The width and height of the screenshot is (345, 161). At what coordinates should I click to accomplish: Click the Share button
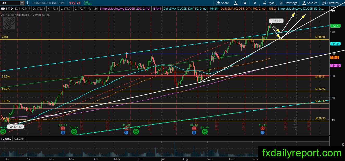click(x=222, y=3)
